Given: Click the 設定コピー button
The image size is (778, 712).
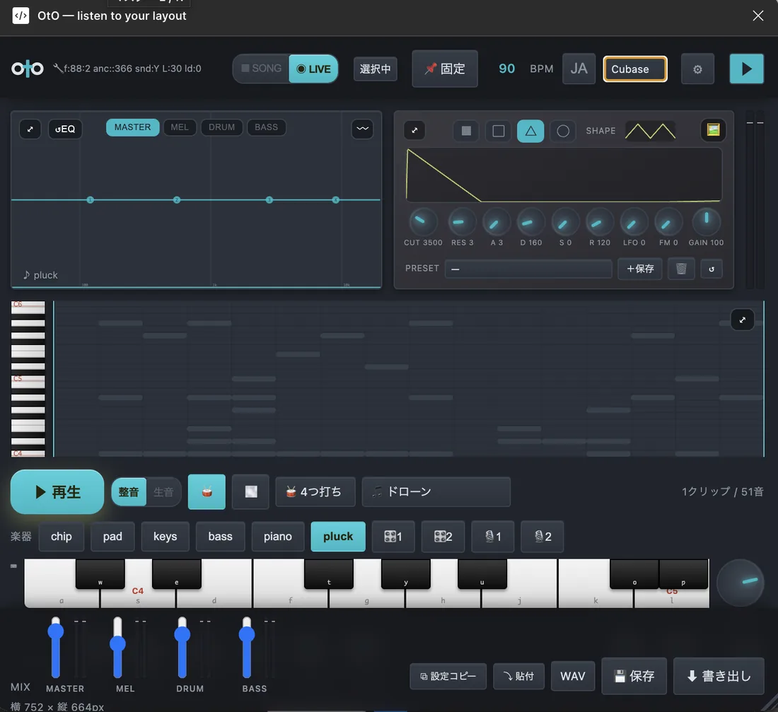Looking at the screenshot, I should pos(448,676).
